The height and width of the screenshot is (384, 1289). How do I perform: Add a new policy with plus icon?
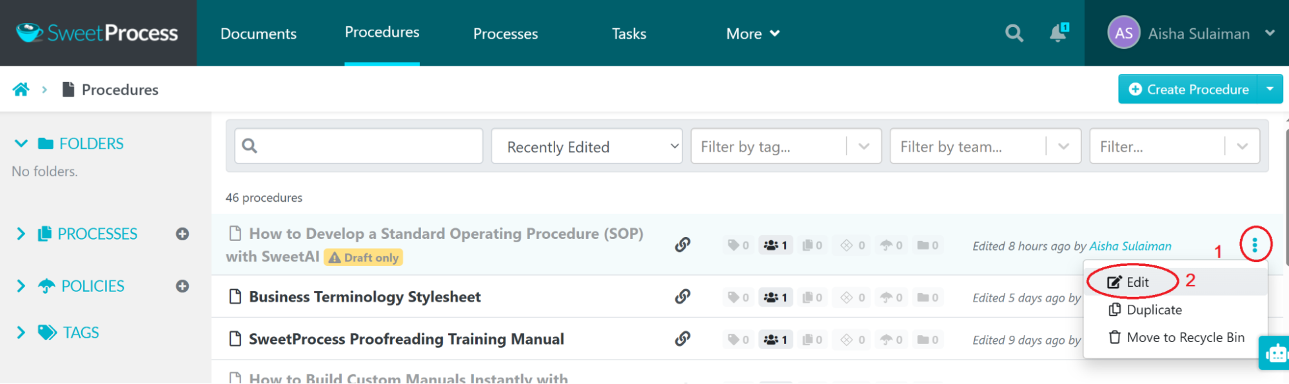182,286
